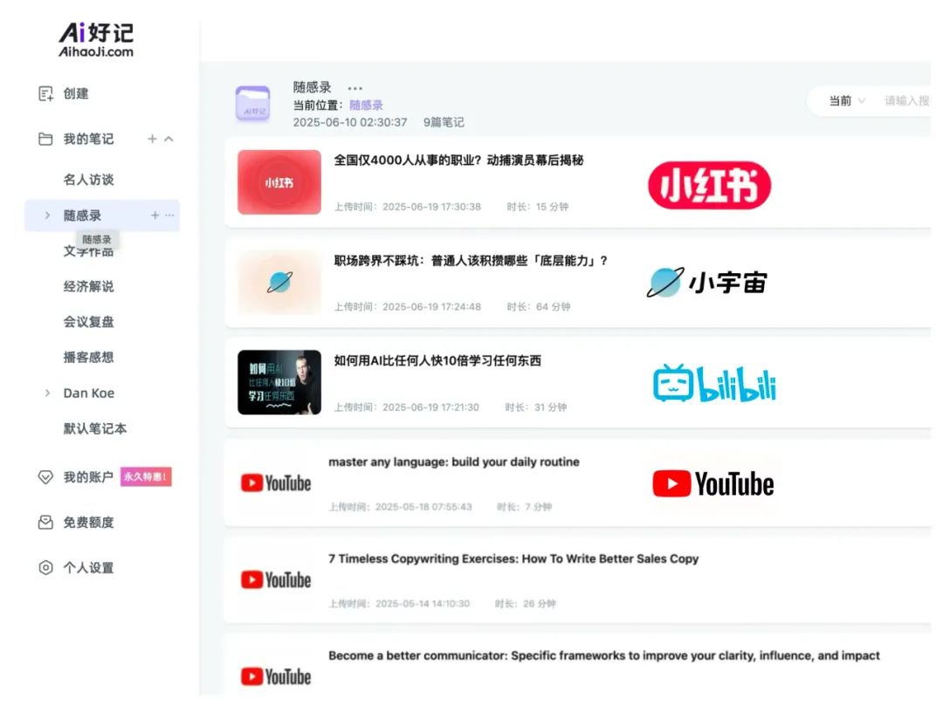Add a sub-notebook under 随感录 via plus
Screen dimensions: 943x706
click(155, 215)
